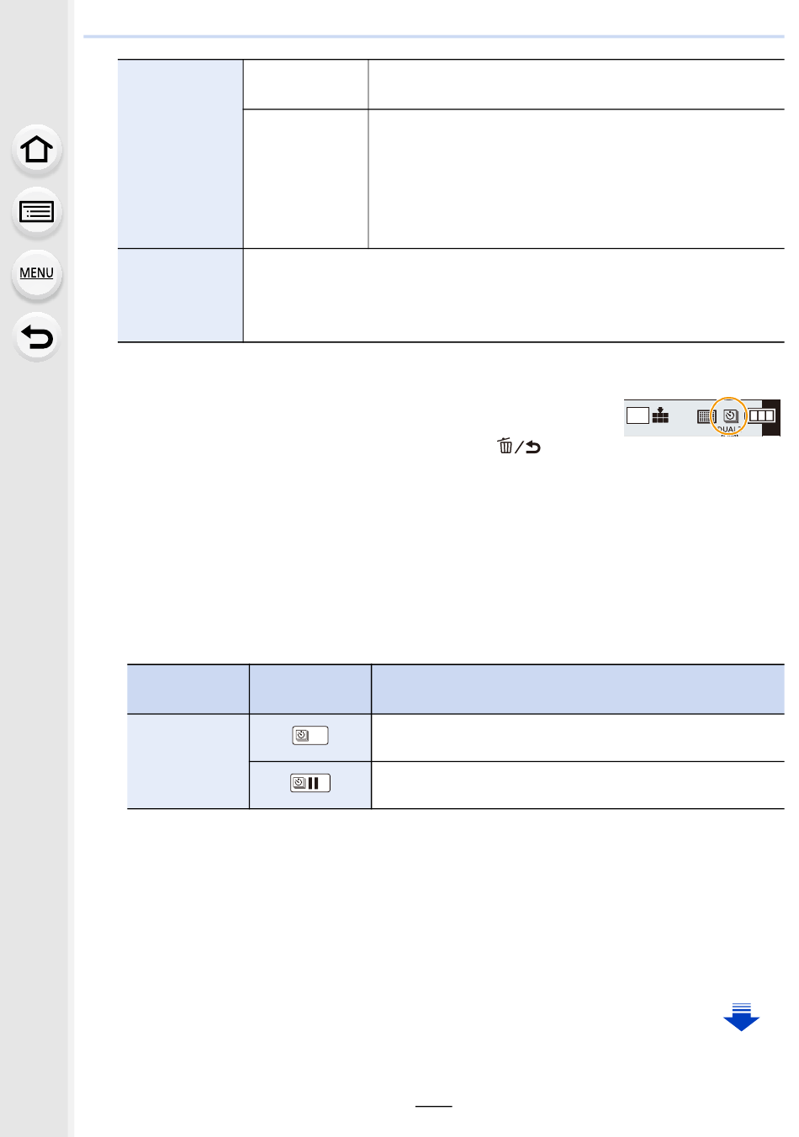
Task: Select the empty white frame icon in camera strip
Action: [x=638, y=415]
